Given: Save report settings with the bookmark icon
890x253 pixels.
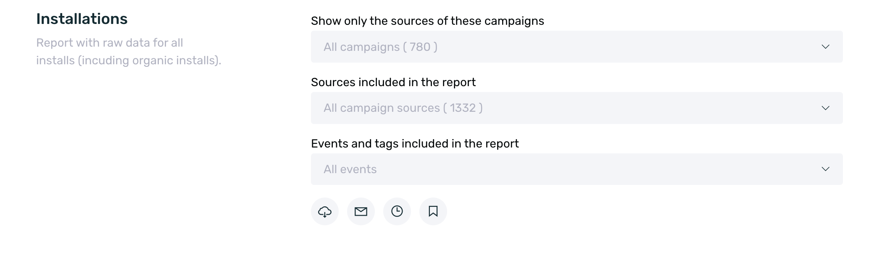Looking at the screenshot, I should [433, 211].
